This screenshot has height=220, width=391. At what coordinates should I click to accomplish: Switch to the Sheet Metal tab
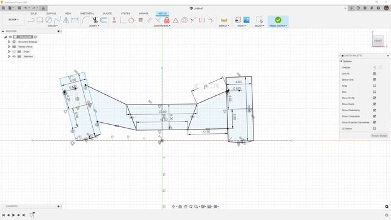(x=87, y=13)
